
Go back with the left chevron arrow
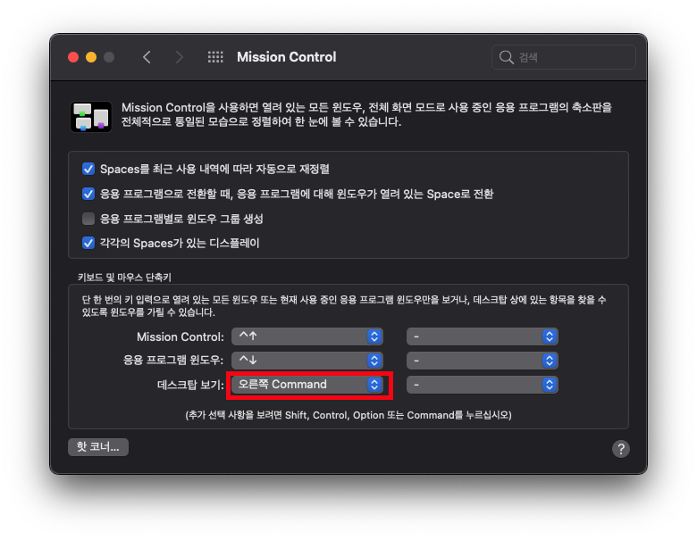coord(147,57)
